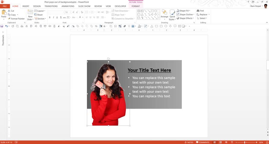The height and width of the screenshot is (144, 269).
Task: Undo the last action
Action: point(6,26)
